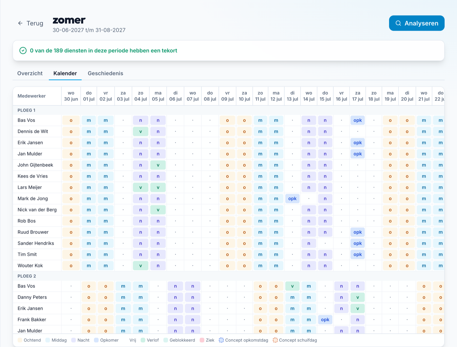The height and width of the screenshot is (347, 457).
Task: Select Frank Bakker opk cell on 15 jul
Action: click(x=325, y=320)
